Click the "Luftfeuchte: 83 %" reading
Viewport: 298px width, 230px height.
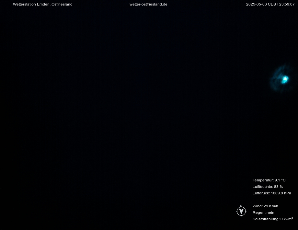click(x=268, y=187)
